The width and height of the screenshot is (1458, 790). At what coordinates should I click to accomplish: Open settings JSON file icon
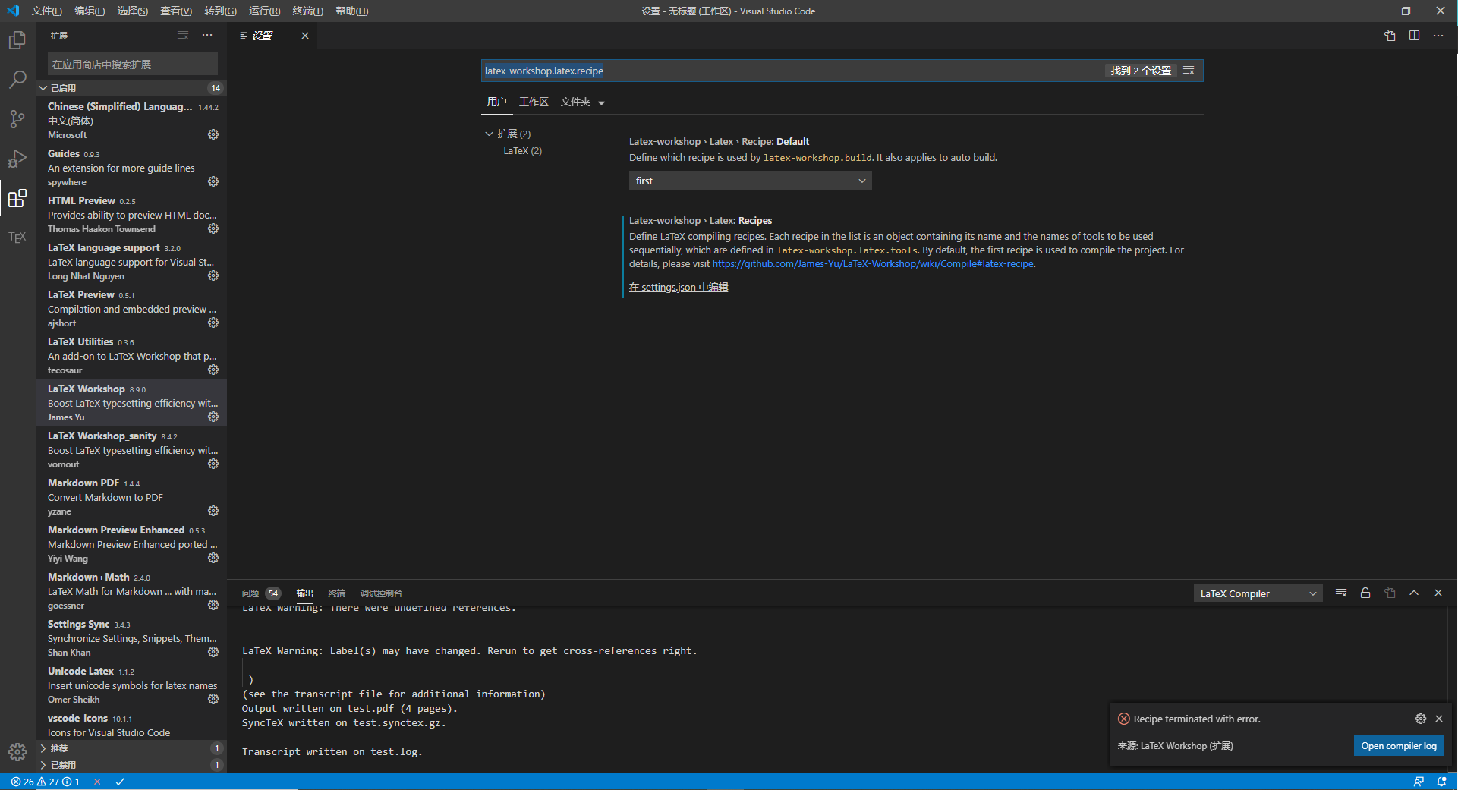pyautogui.click(x=1390, y=36)
